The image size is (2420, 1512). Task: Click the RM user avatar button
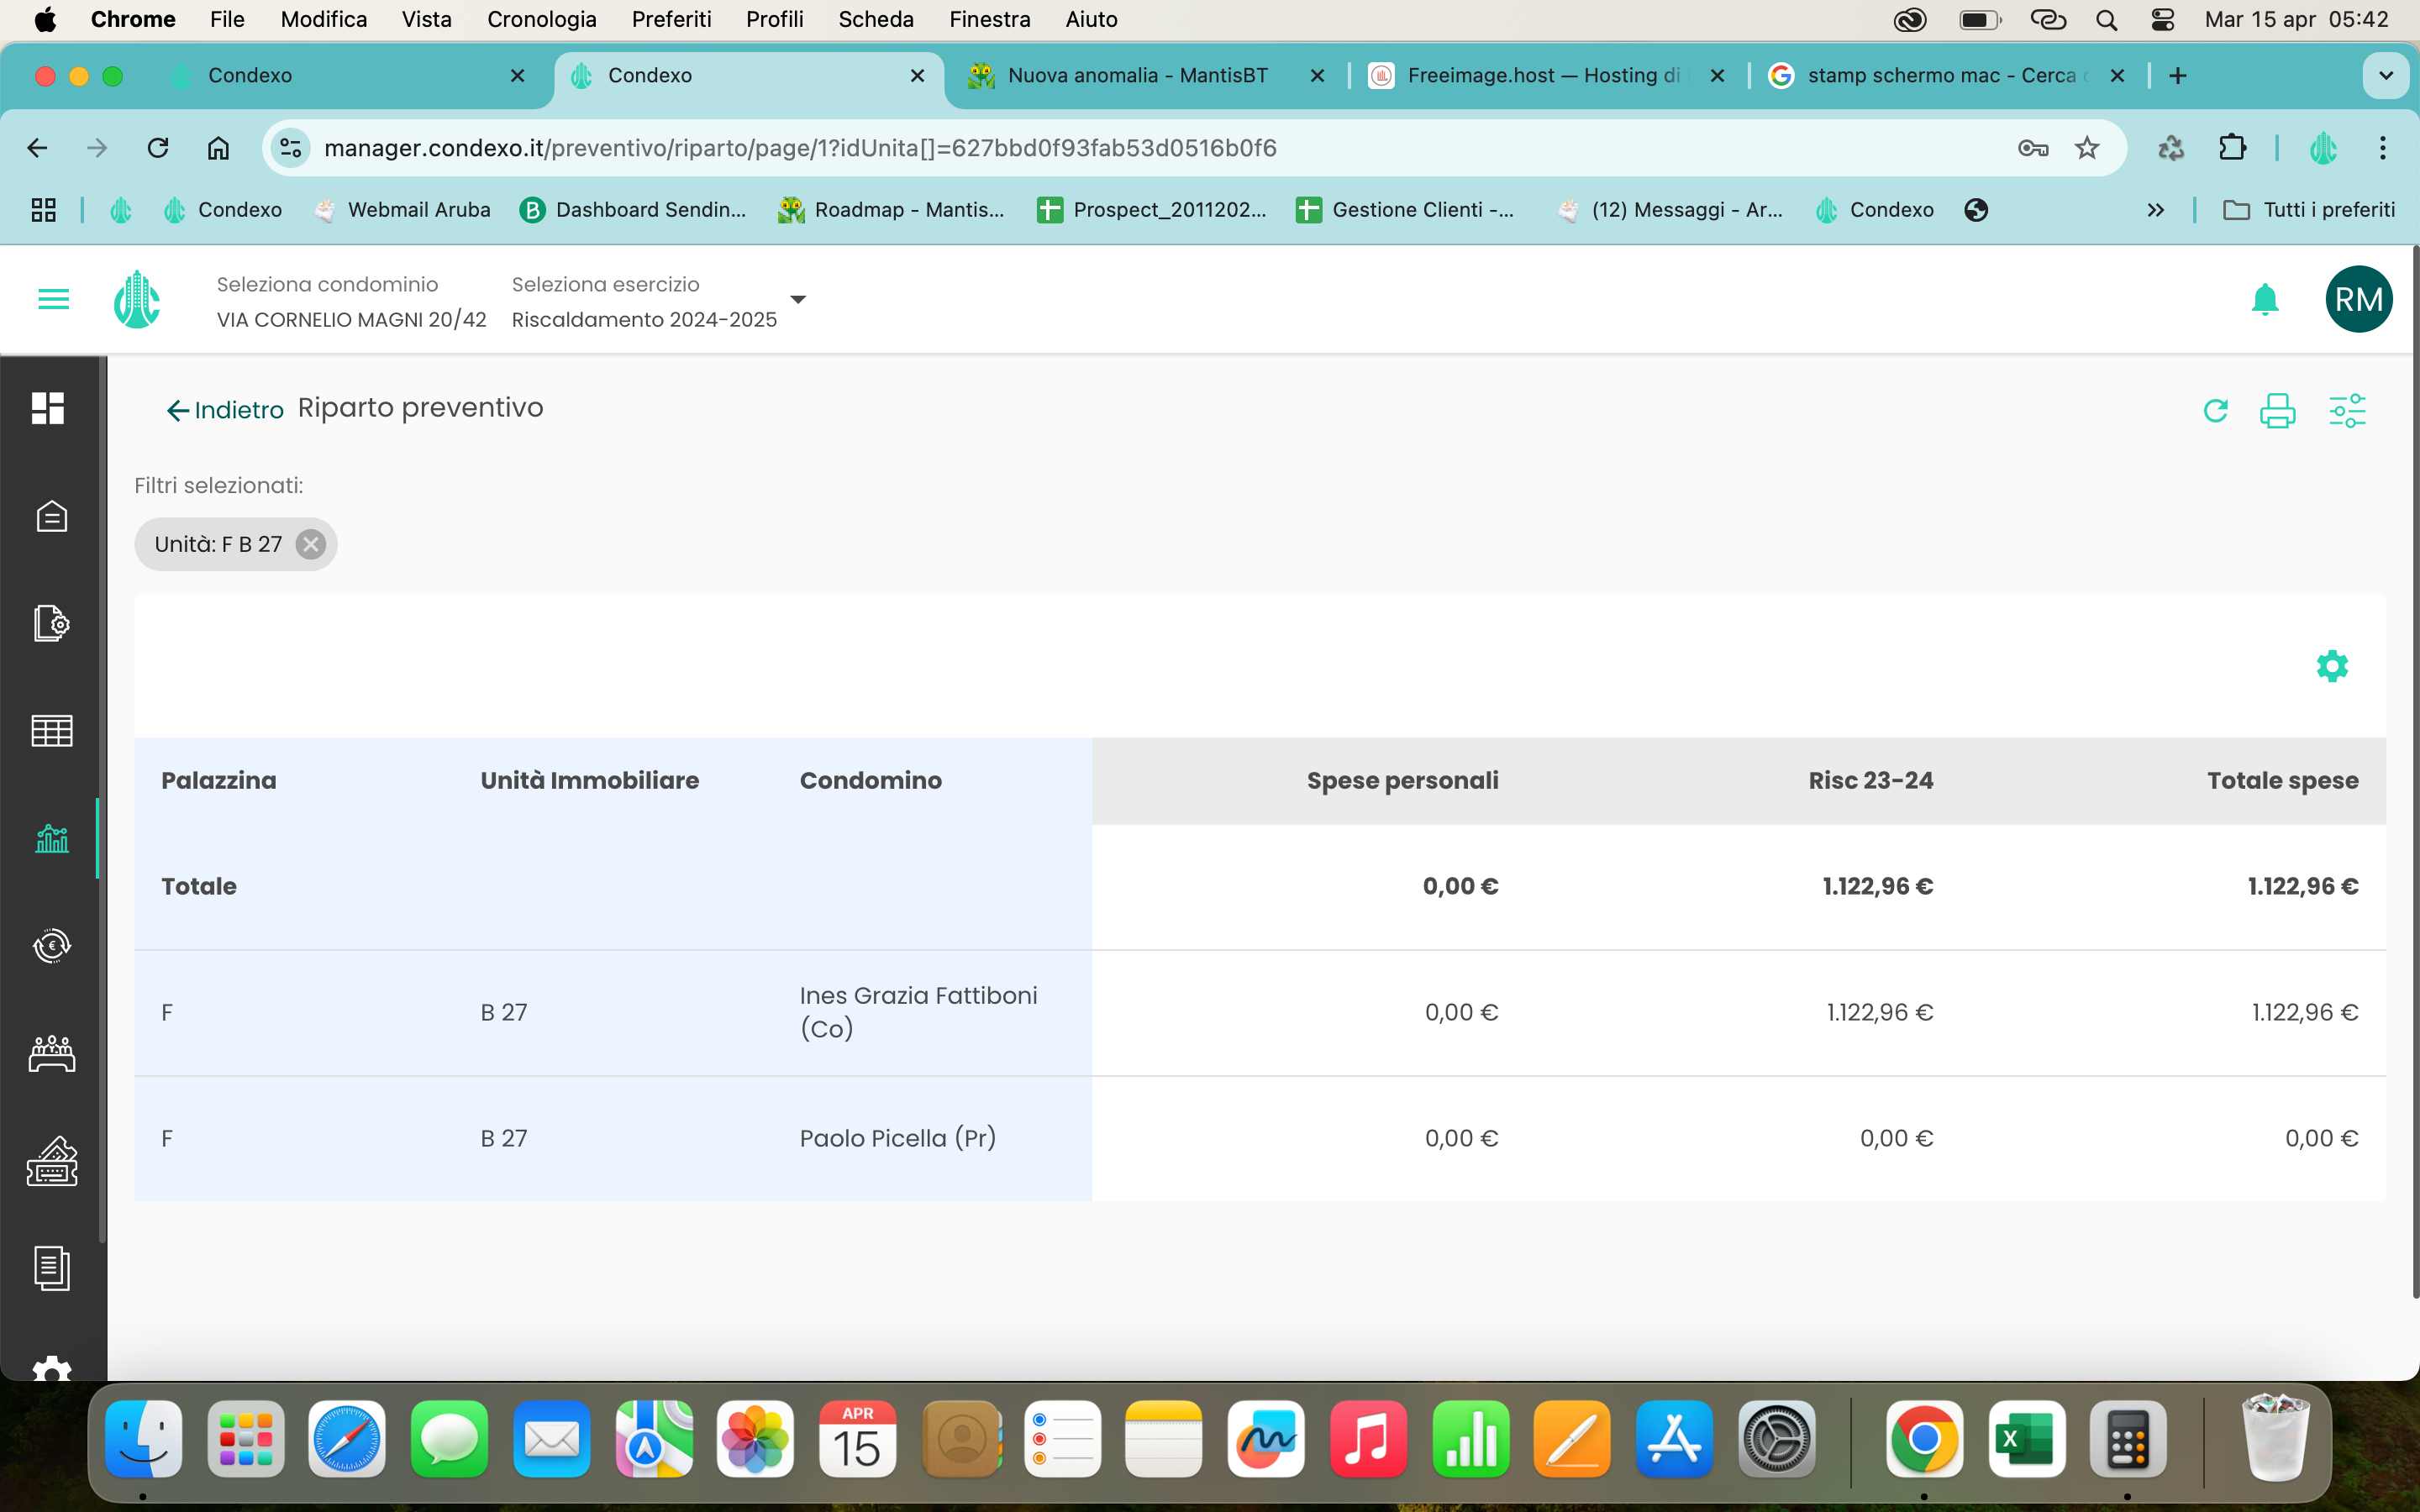click(x=2357, y=299)
